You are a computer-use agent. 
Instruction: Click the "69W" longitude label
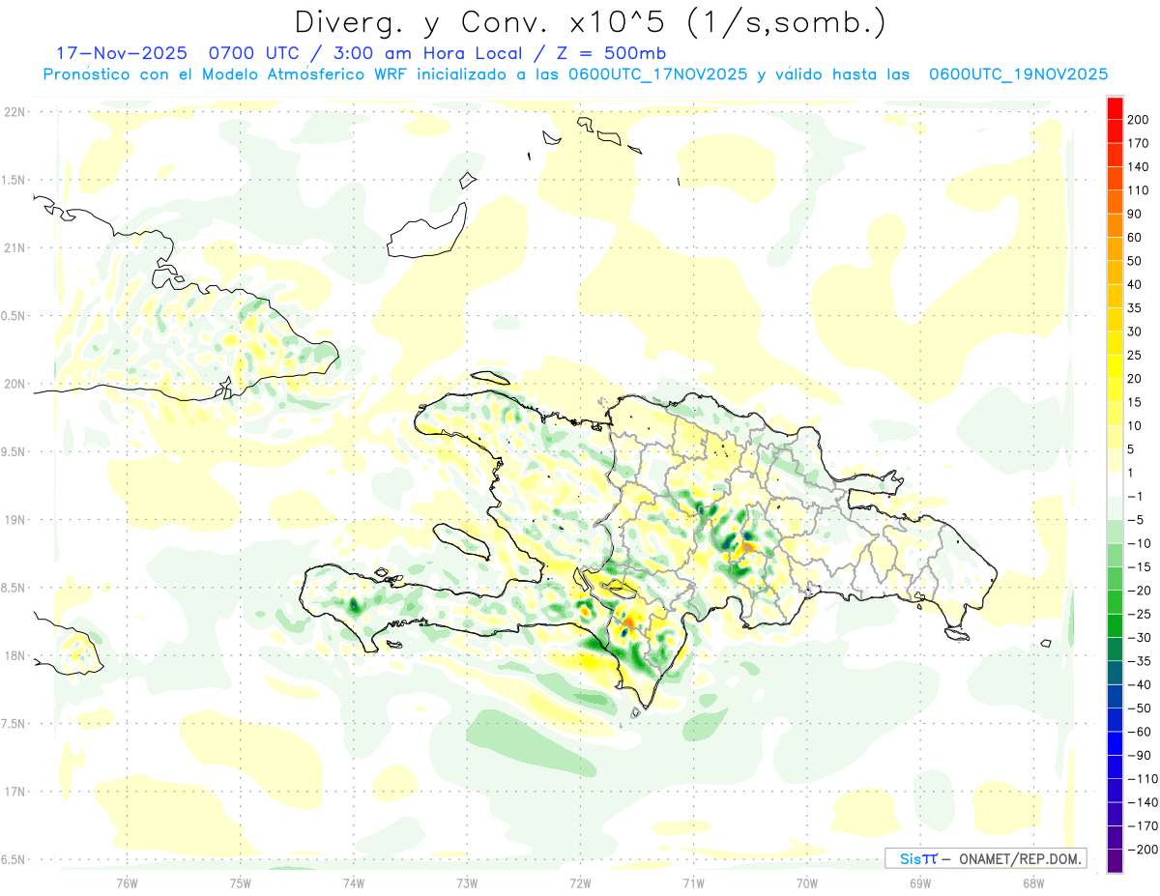[x=920, y=883]
